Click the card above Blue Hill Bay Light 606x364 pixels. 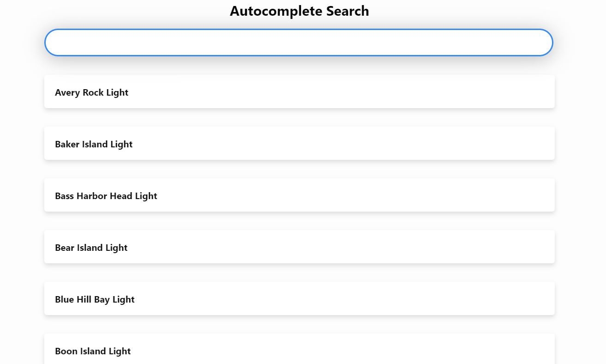[299, 247]
